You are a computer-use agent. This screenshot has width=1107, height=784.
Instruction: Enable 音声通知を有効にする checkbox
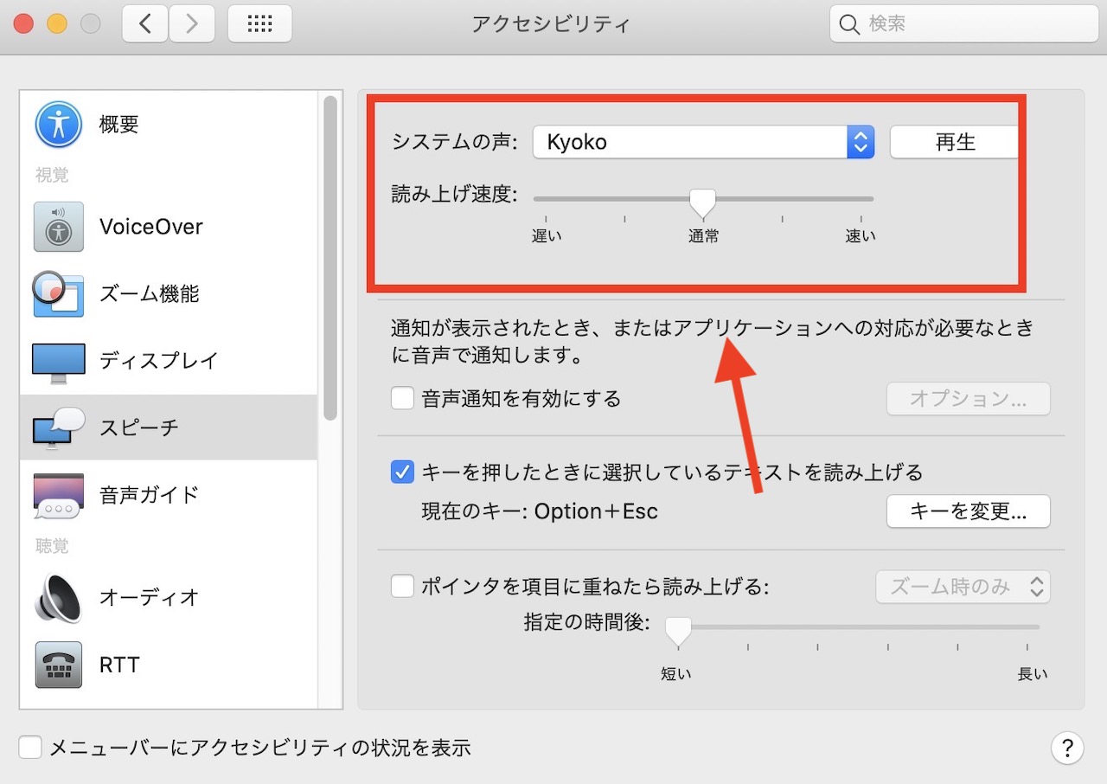point(402,399)
